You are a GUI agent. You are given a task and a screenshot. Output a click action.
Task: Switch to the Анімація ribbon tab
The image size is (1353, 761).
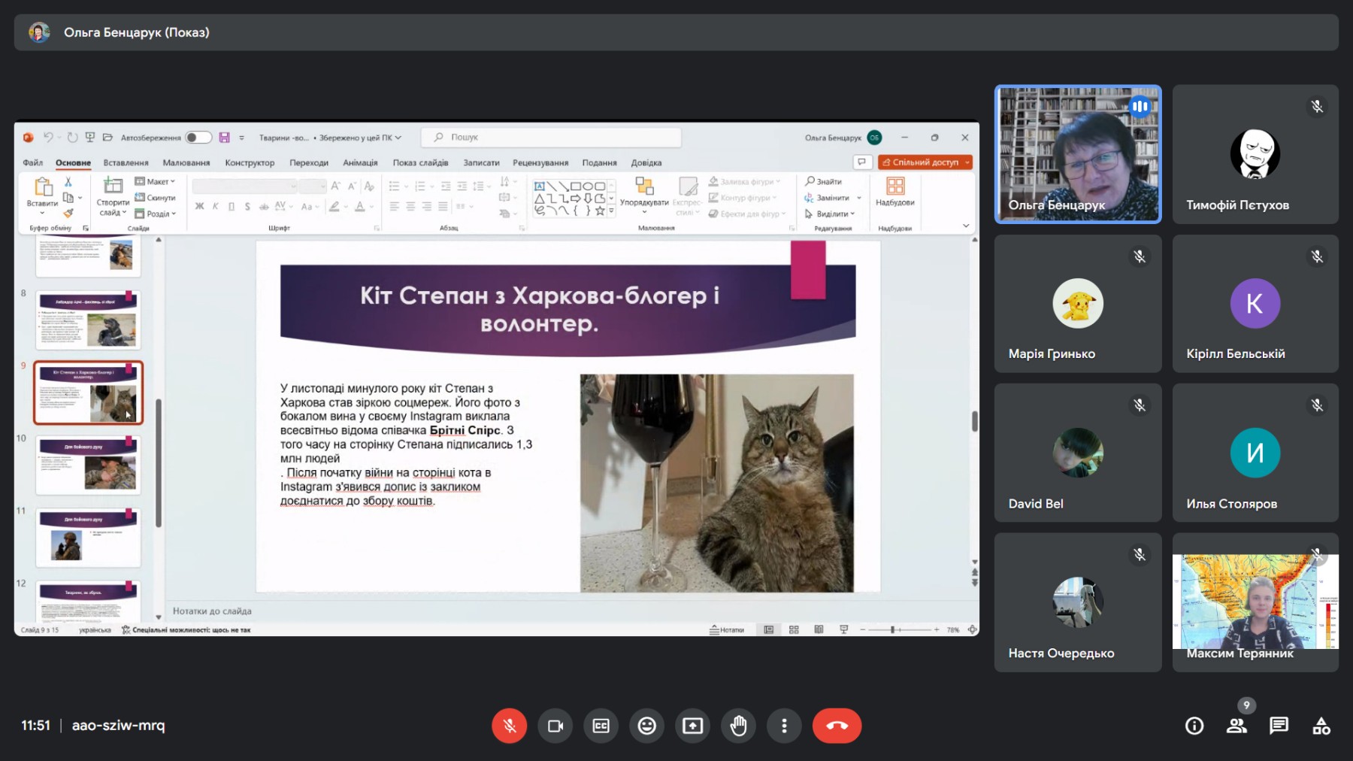coord(360,162)
